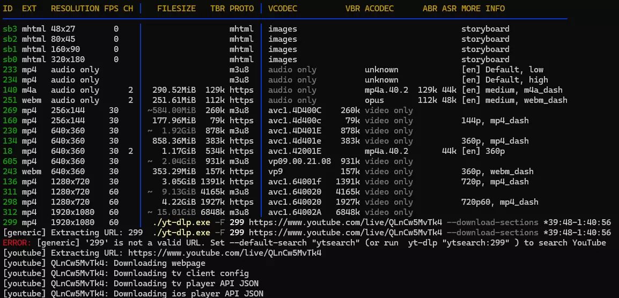Select format ID 311
Image resolution: width=619 pixels, height=298 pixels.
coord(10,192)
